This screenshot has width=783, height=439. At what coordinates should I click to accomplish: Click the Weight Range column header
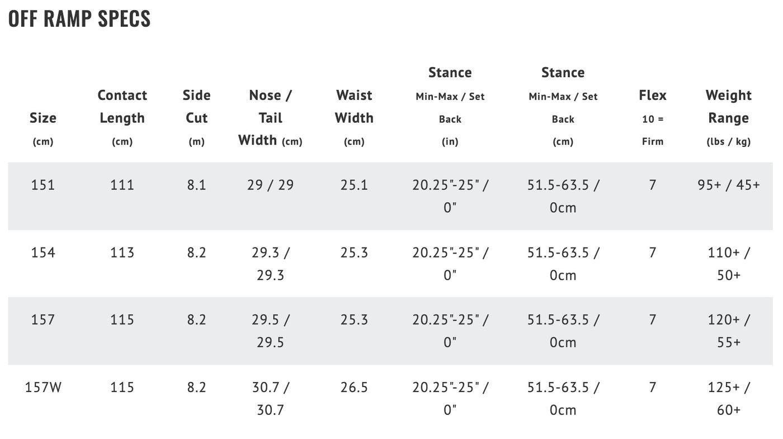(x=729, y=118)
